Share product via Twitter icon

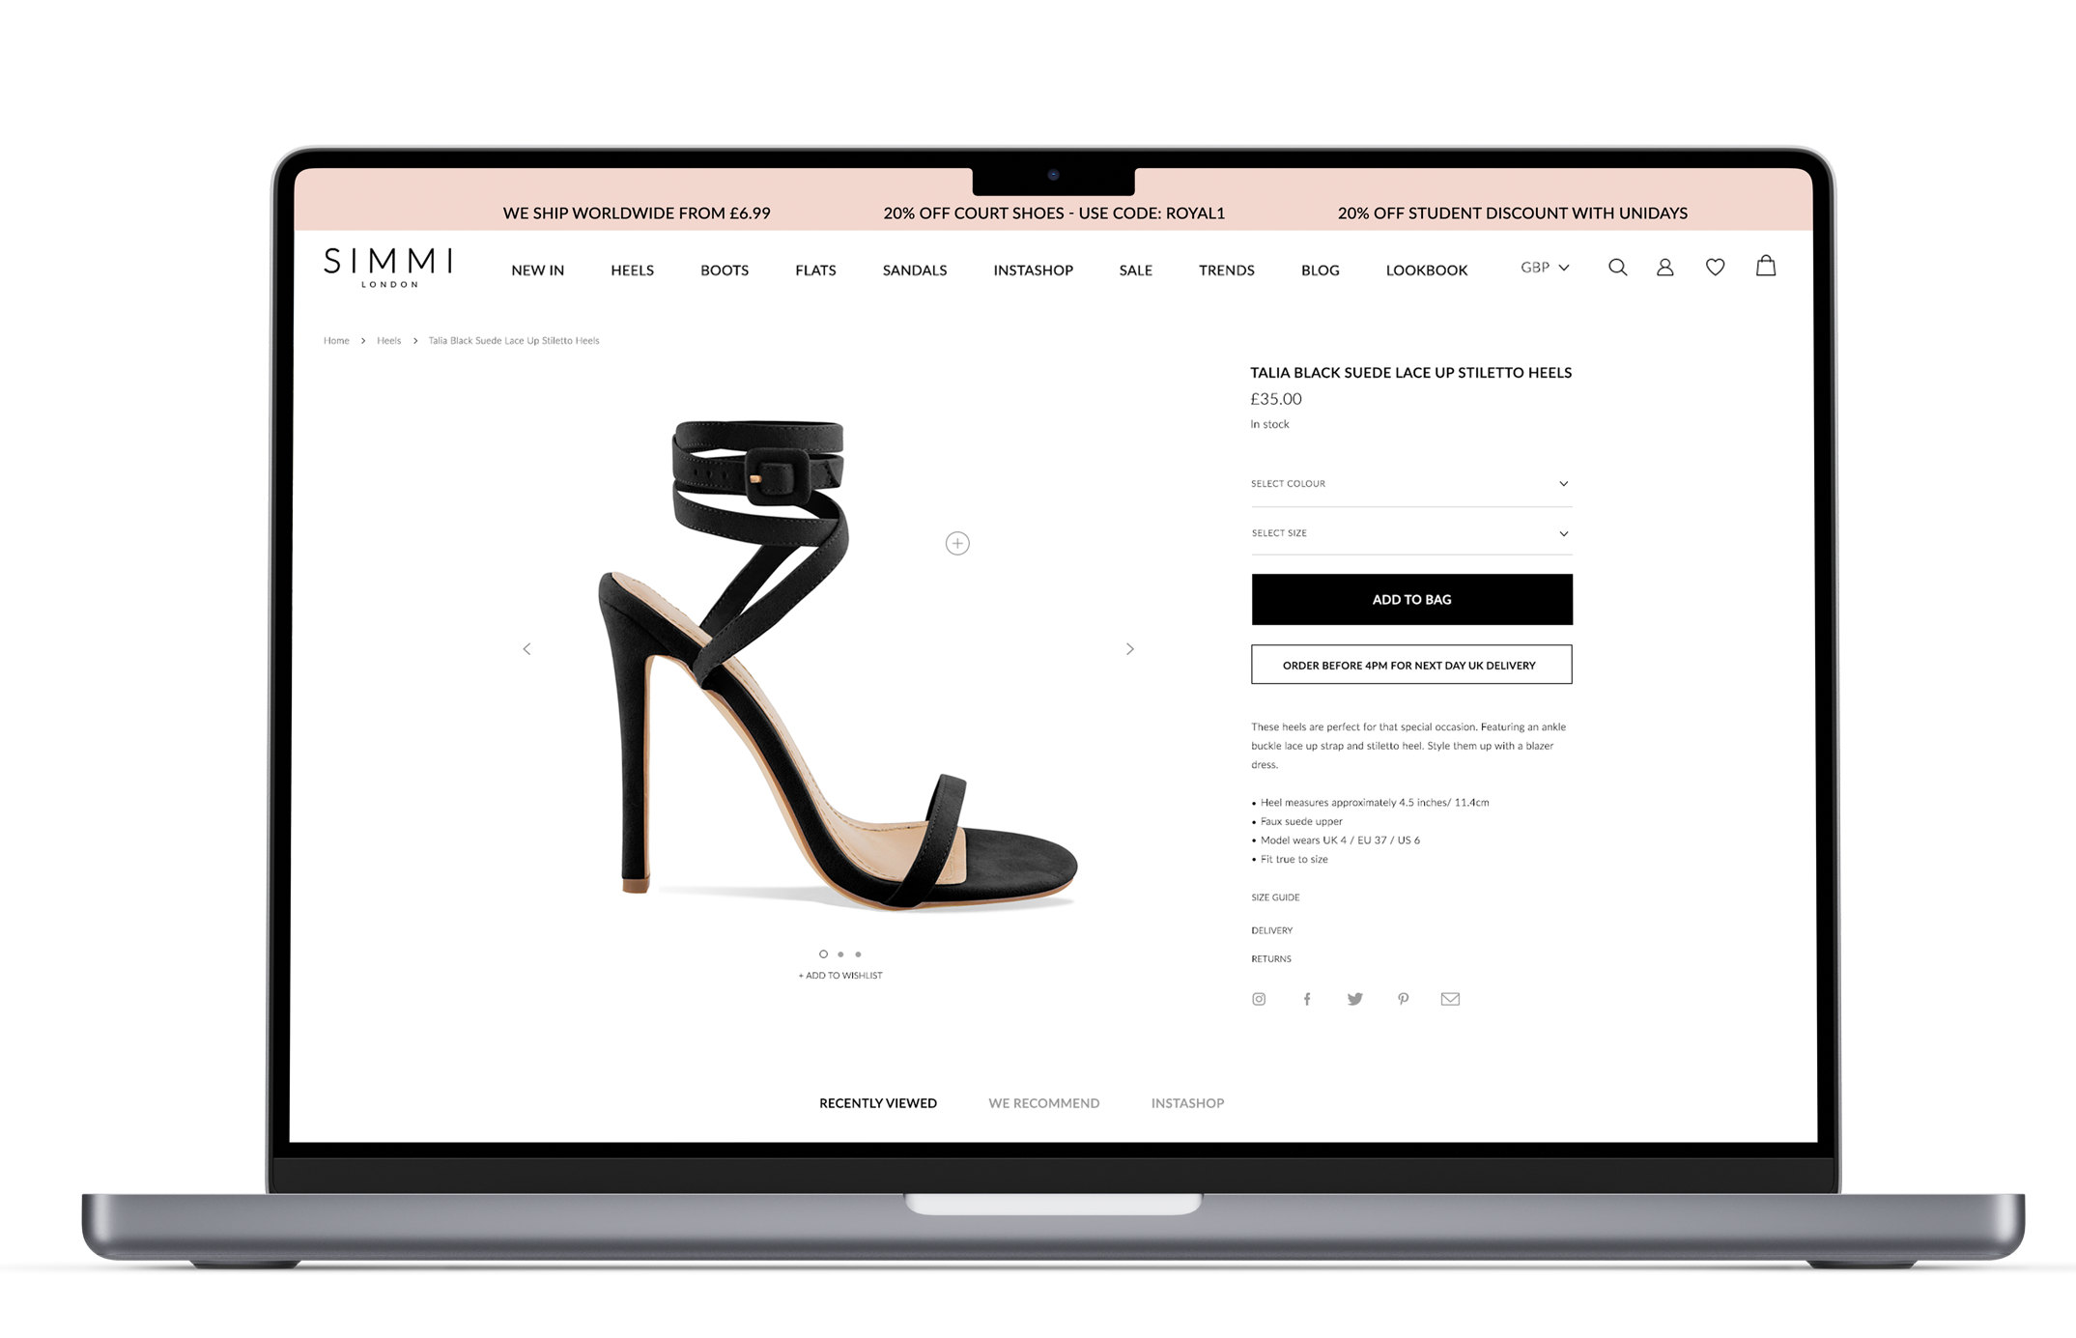click(x=1354, y=997)
